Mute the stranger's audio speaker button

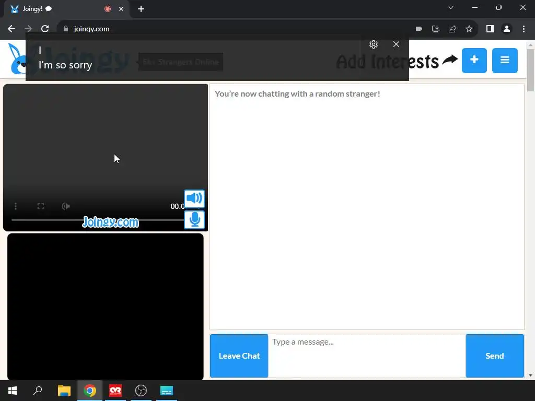pyautogui.click(x=194, y=198)
